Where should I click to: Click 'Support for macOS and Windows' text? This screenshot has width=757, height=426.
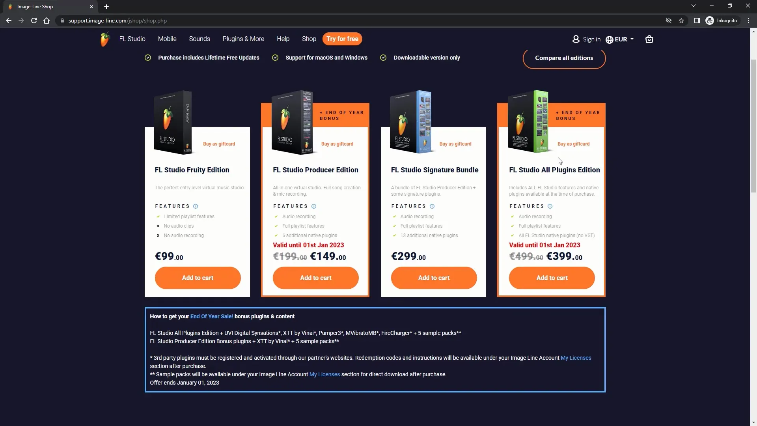tap(326, 58)
